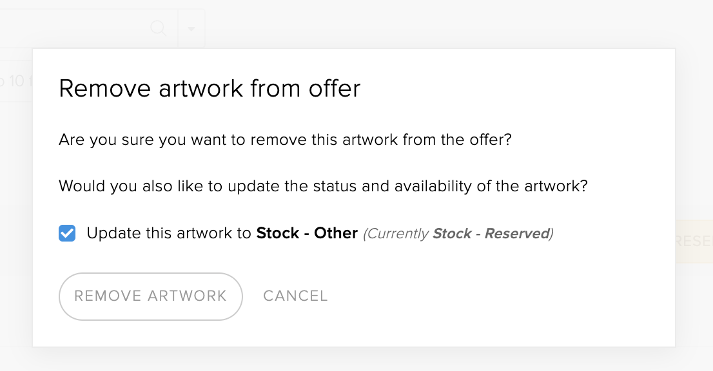713x371 pixels.
Task: Click the 'Update this artwork to' label
Action: [169, 233]
